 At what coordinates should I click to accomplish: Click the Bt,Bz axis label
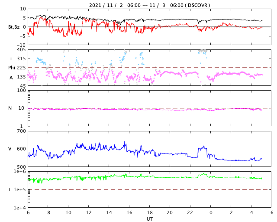(14, 27)
